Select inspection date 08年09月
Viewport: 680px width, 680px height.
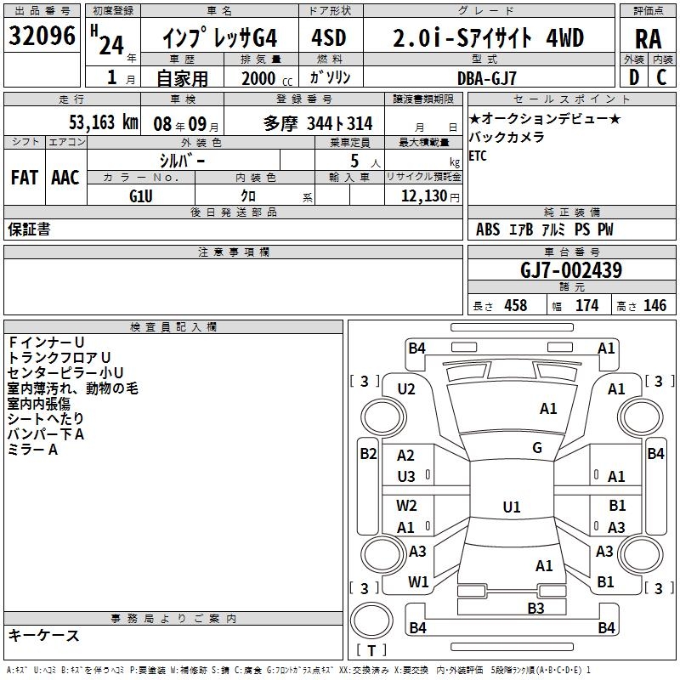click(186, 124)
